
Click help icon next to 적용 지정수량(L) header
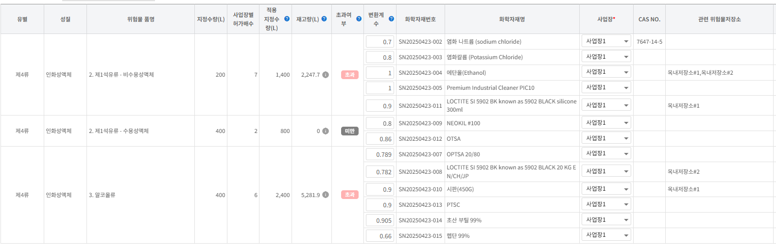(x=287, y=19)
